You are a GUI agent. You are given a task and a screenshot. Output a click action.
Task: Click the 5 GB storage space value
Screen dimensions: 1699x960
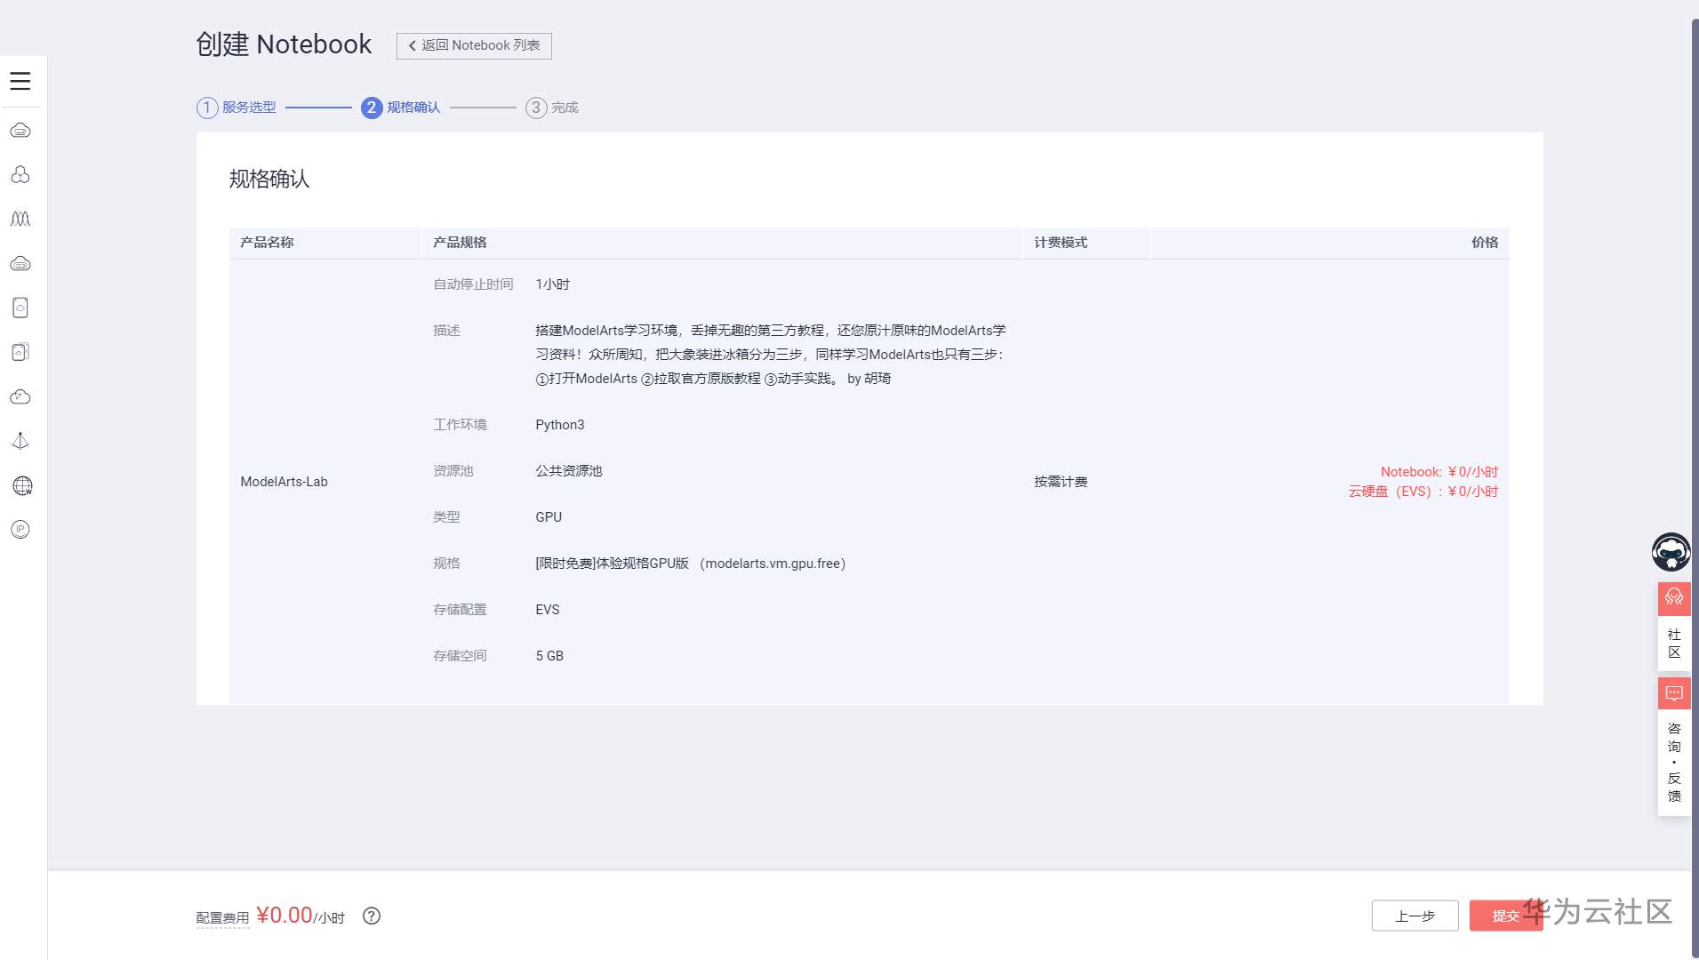[549, 656]
